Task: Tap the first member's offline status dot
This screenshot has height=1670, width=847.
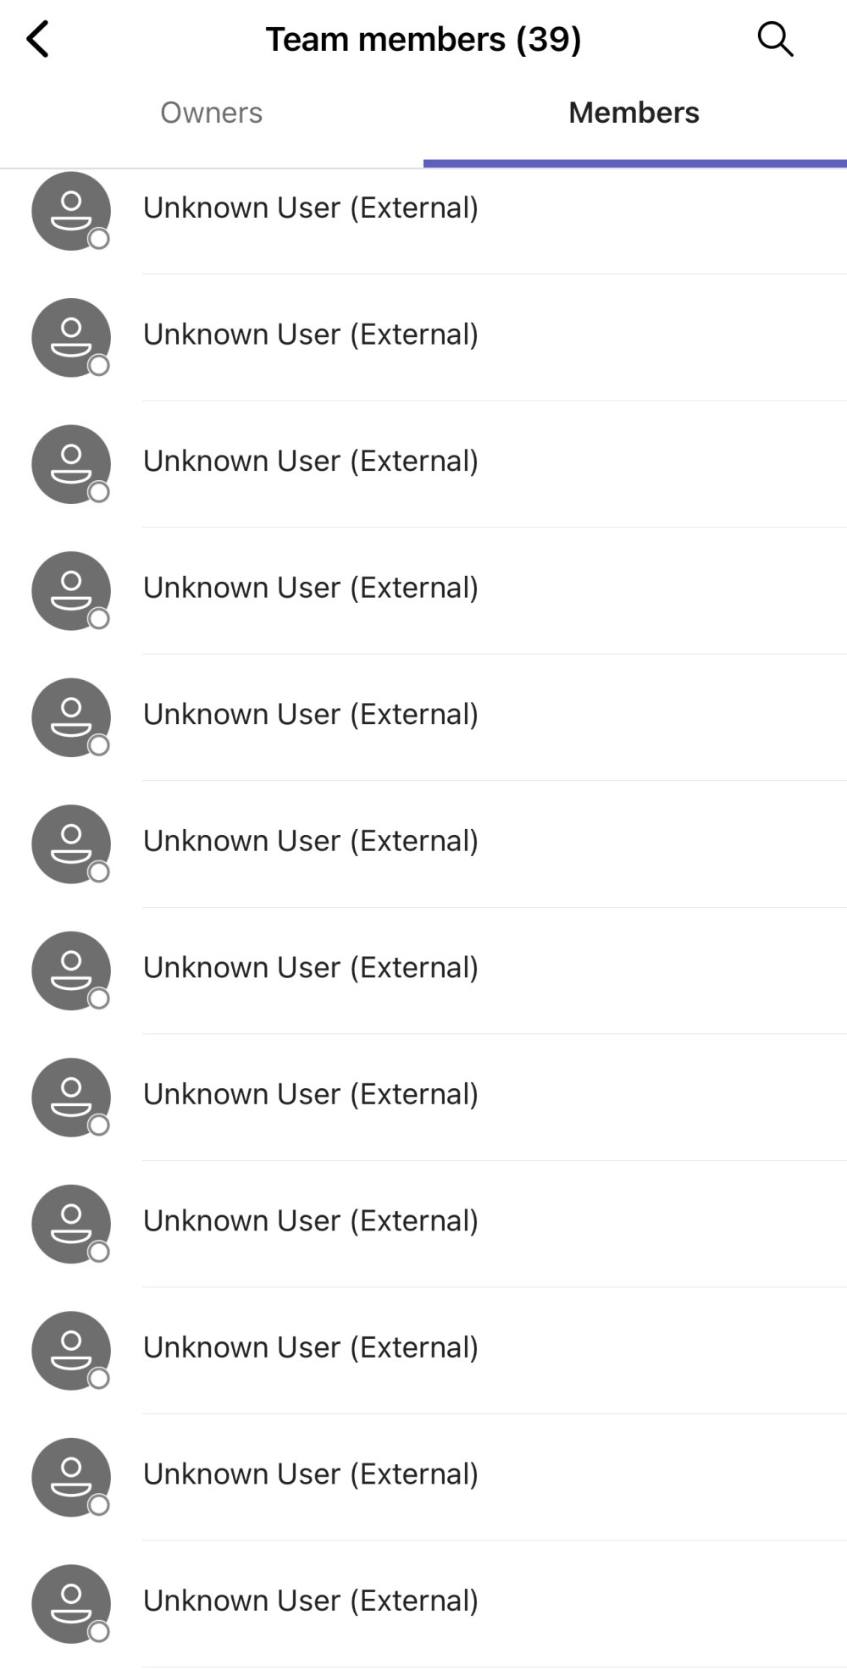Action: [x=99, y=239]
